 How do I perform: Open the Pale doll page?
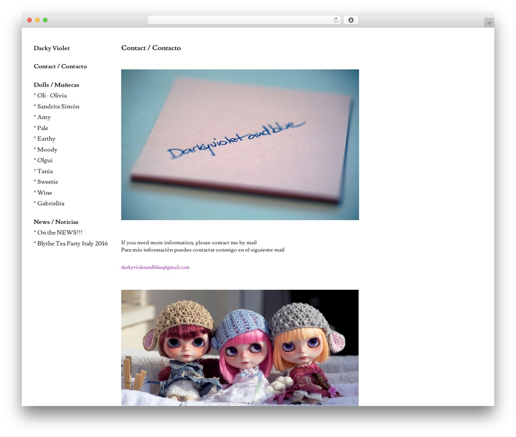tap(41, 128)
